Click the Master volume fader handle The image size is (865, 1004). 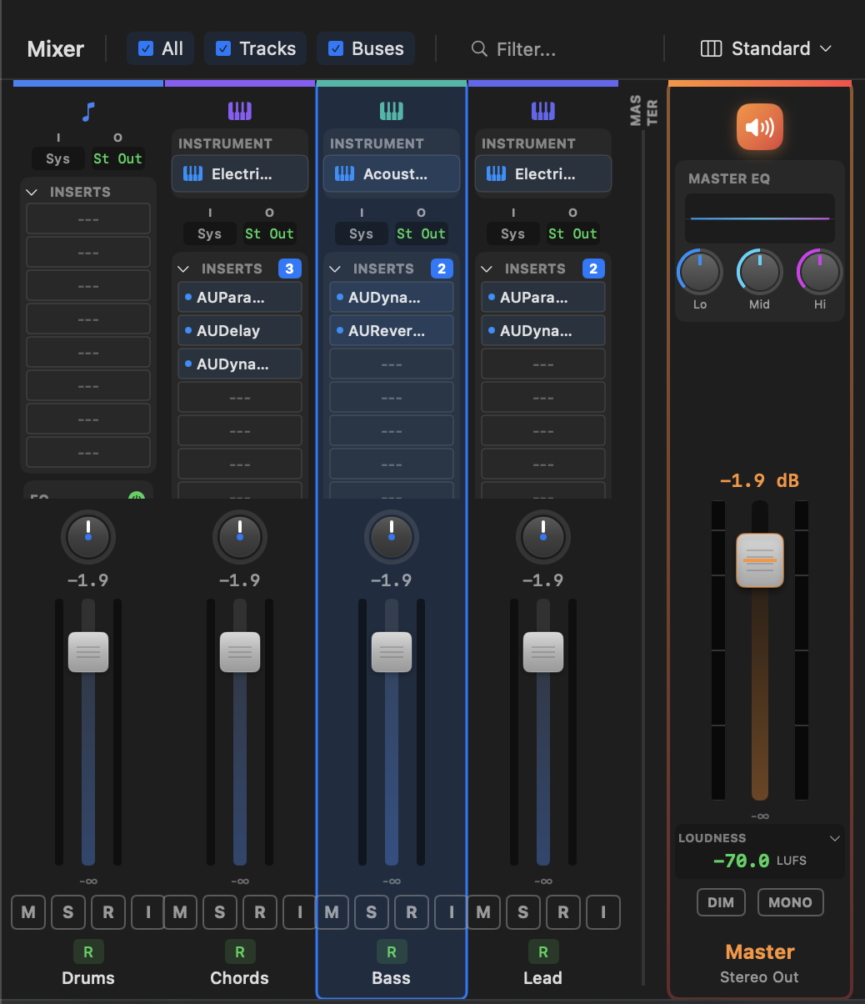759,560
